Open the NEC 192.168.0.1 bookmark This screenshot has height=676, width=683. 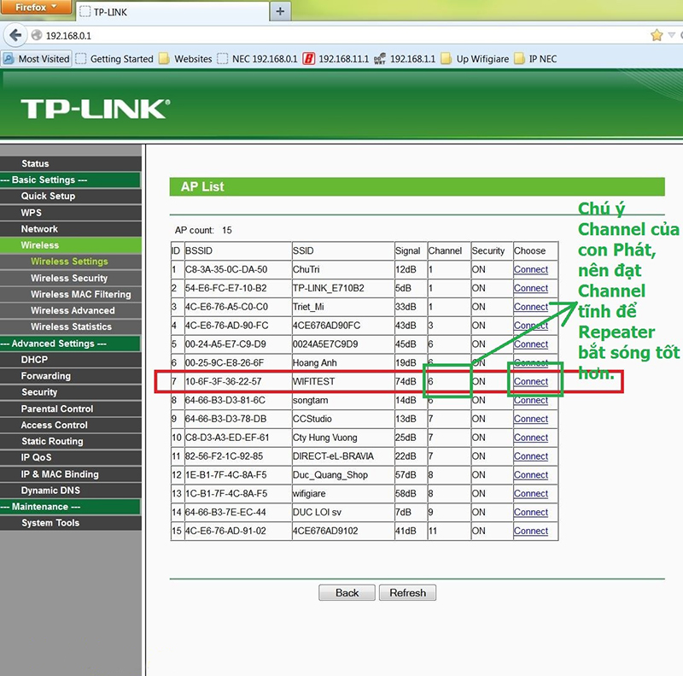(x=258, y=58)
